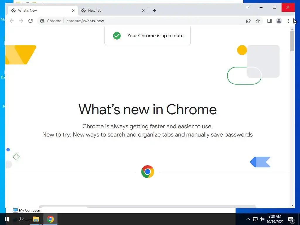300x225 pixels.
Task: Select the What's New tab
Action: tap(43, 11)
